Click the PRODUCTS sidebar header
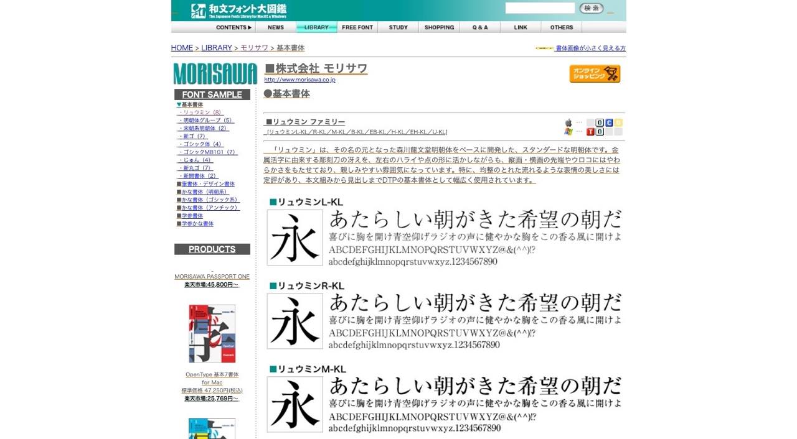The height and width of the screenshot is (439, 797). tap(212, 249)
